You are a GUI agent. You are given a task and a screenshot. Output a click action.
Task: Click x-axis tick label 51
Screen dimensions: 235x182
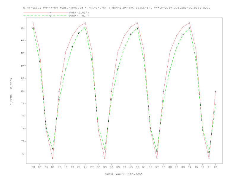pyautogui.click(x=144, y=167)
